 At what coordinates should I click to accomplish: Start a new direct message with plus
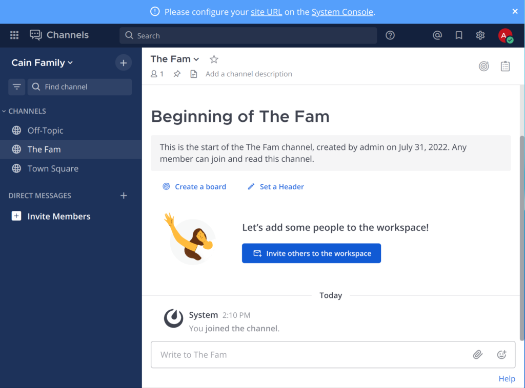pyautogui.click(x=124, y=196)
